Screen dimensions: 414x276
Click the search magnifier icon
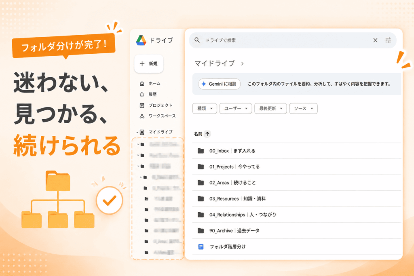tap(197, 40)
